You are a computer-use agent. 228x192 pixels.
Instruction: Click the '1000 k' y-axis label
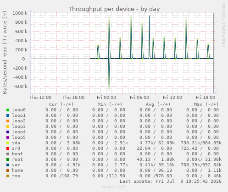[x=20, y=13]
